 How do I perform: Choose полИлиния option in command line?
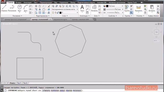tap(55, 90)
